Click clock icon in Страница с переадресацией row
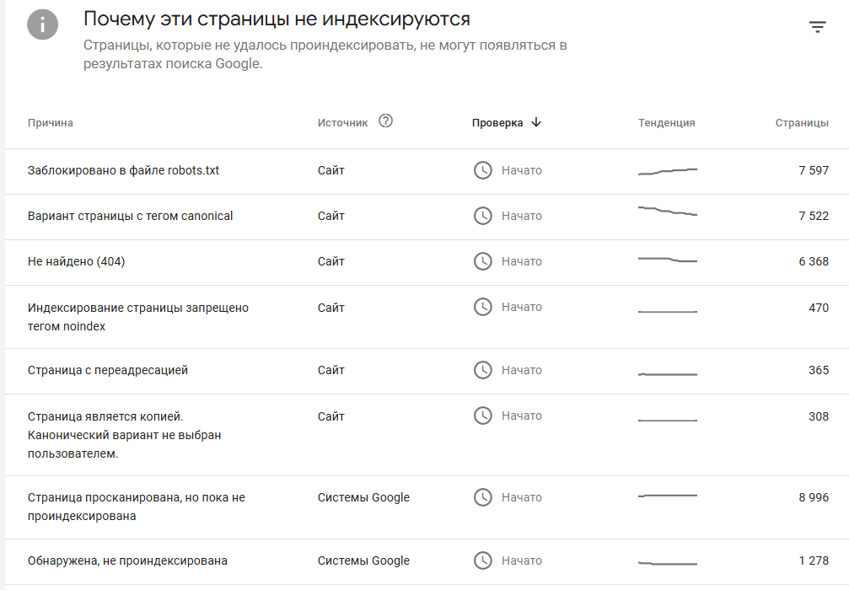The height and width of the screenshot is (590, 849). pos(482,370)
